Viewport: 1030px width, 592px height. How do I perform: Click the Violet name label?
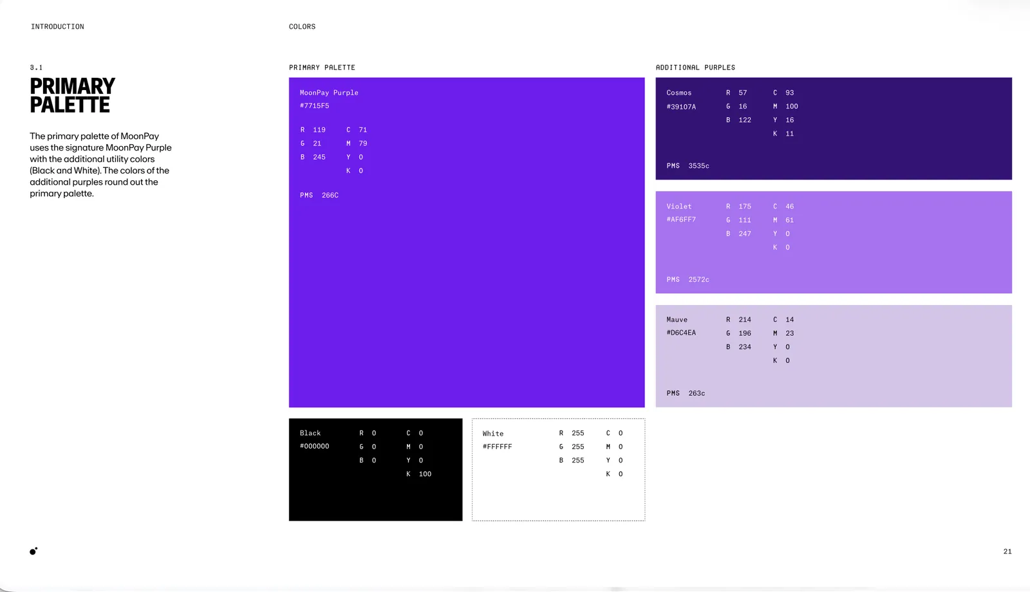679,207
